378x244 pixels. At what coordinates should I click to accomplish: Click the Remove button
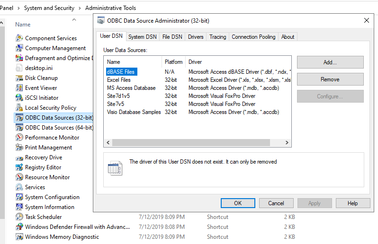click(330, 79)
